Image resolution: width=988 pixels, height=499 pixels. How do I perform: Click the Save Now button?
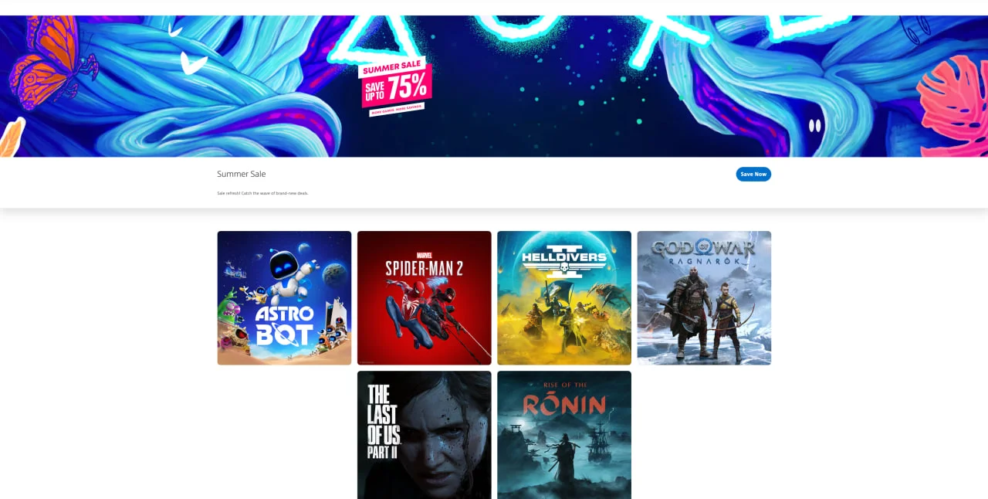[x=753, y=174]
